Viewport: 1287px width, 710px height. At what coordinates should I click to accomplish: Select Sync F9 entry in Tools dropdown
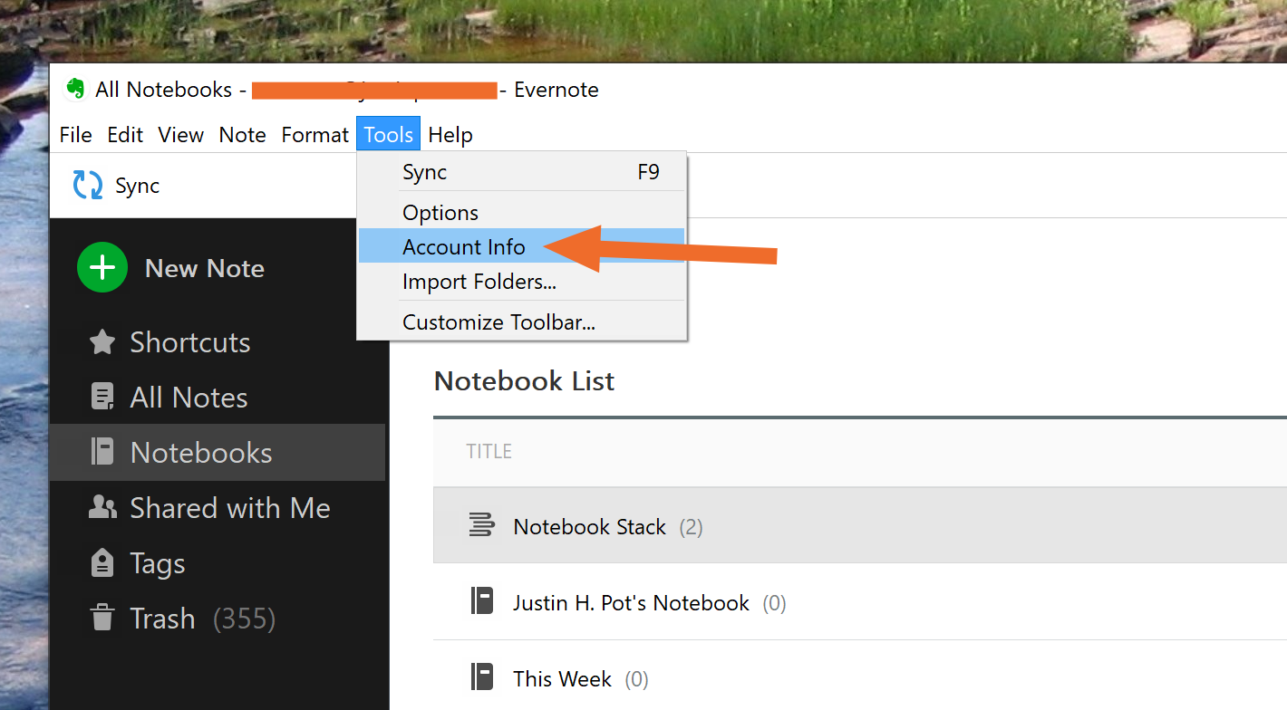point(425,172)
